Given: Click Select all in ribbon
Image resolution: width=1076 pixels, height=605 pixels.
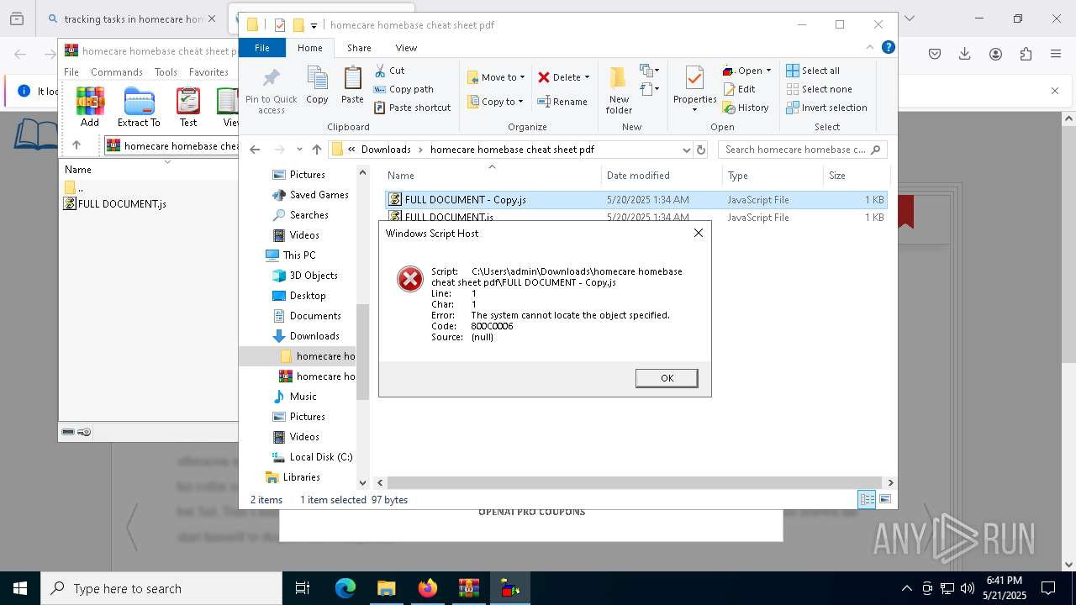Looking at the screenshot, I should point(813,71).
